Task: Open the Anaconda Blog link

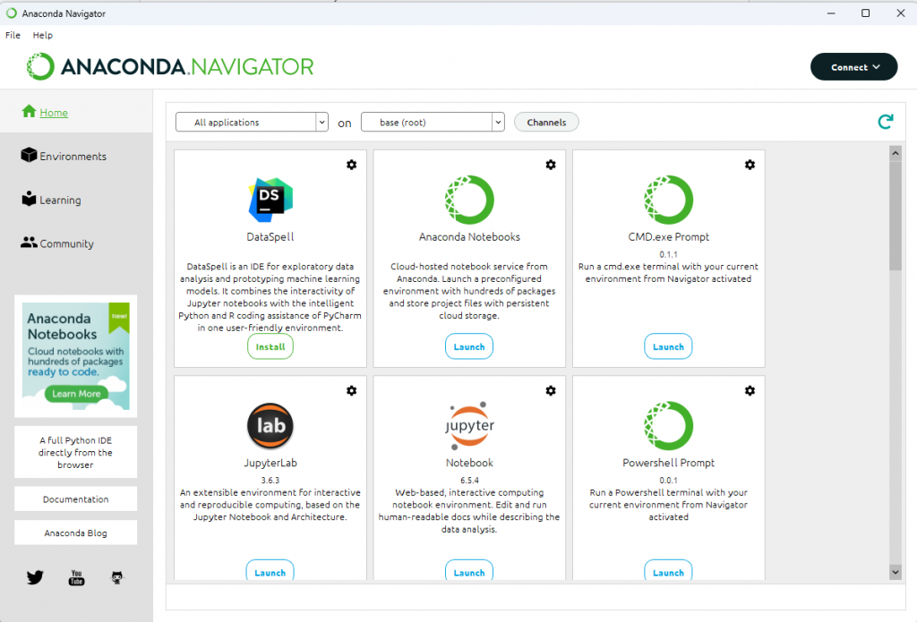Action: pos(75,533)
